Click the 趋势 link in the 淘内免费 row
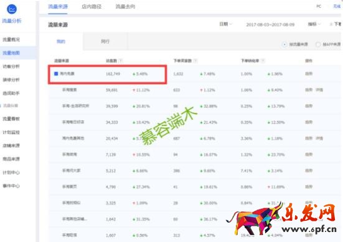 coord(309,74)
